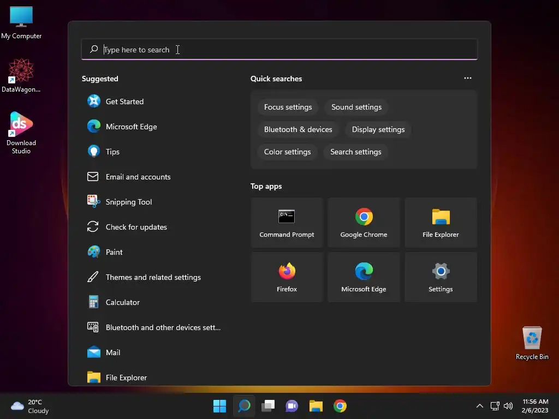Open Quick searches more options menu
The height and width of the screenshot is (419, 559).
coord(468,78)
